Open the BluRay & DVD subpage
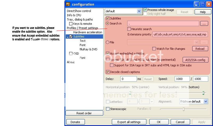Screen dimensions: 213x126 (88, 49)
